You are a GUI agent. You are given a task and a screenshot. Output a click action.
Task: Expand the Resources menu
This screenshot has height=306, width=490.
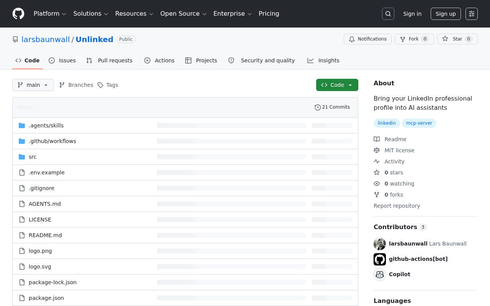134,14
